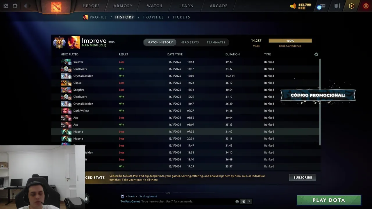
Task: Sort by DATE / TIME column header
Action: coord(175,54)
